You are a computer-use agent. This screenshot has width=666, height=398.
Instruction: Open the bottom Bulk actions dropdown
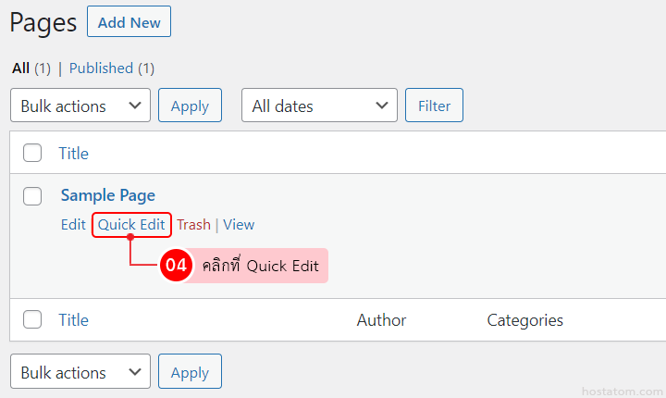(x=80, y=373)
